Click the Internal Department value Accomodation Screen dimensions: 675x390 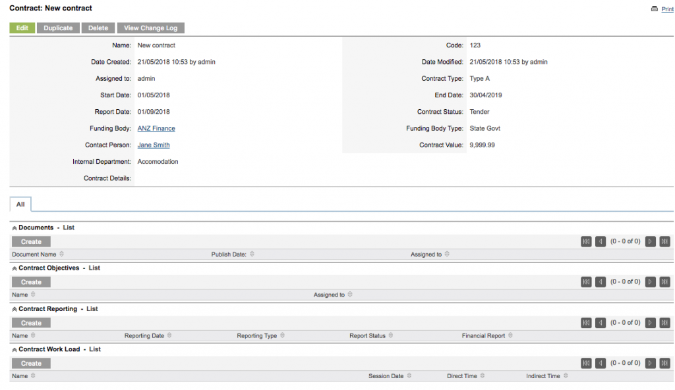(x=158, y=162)
